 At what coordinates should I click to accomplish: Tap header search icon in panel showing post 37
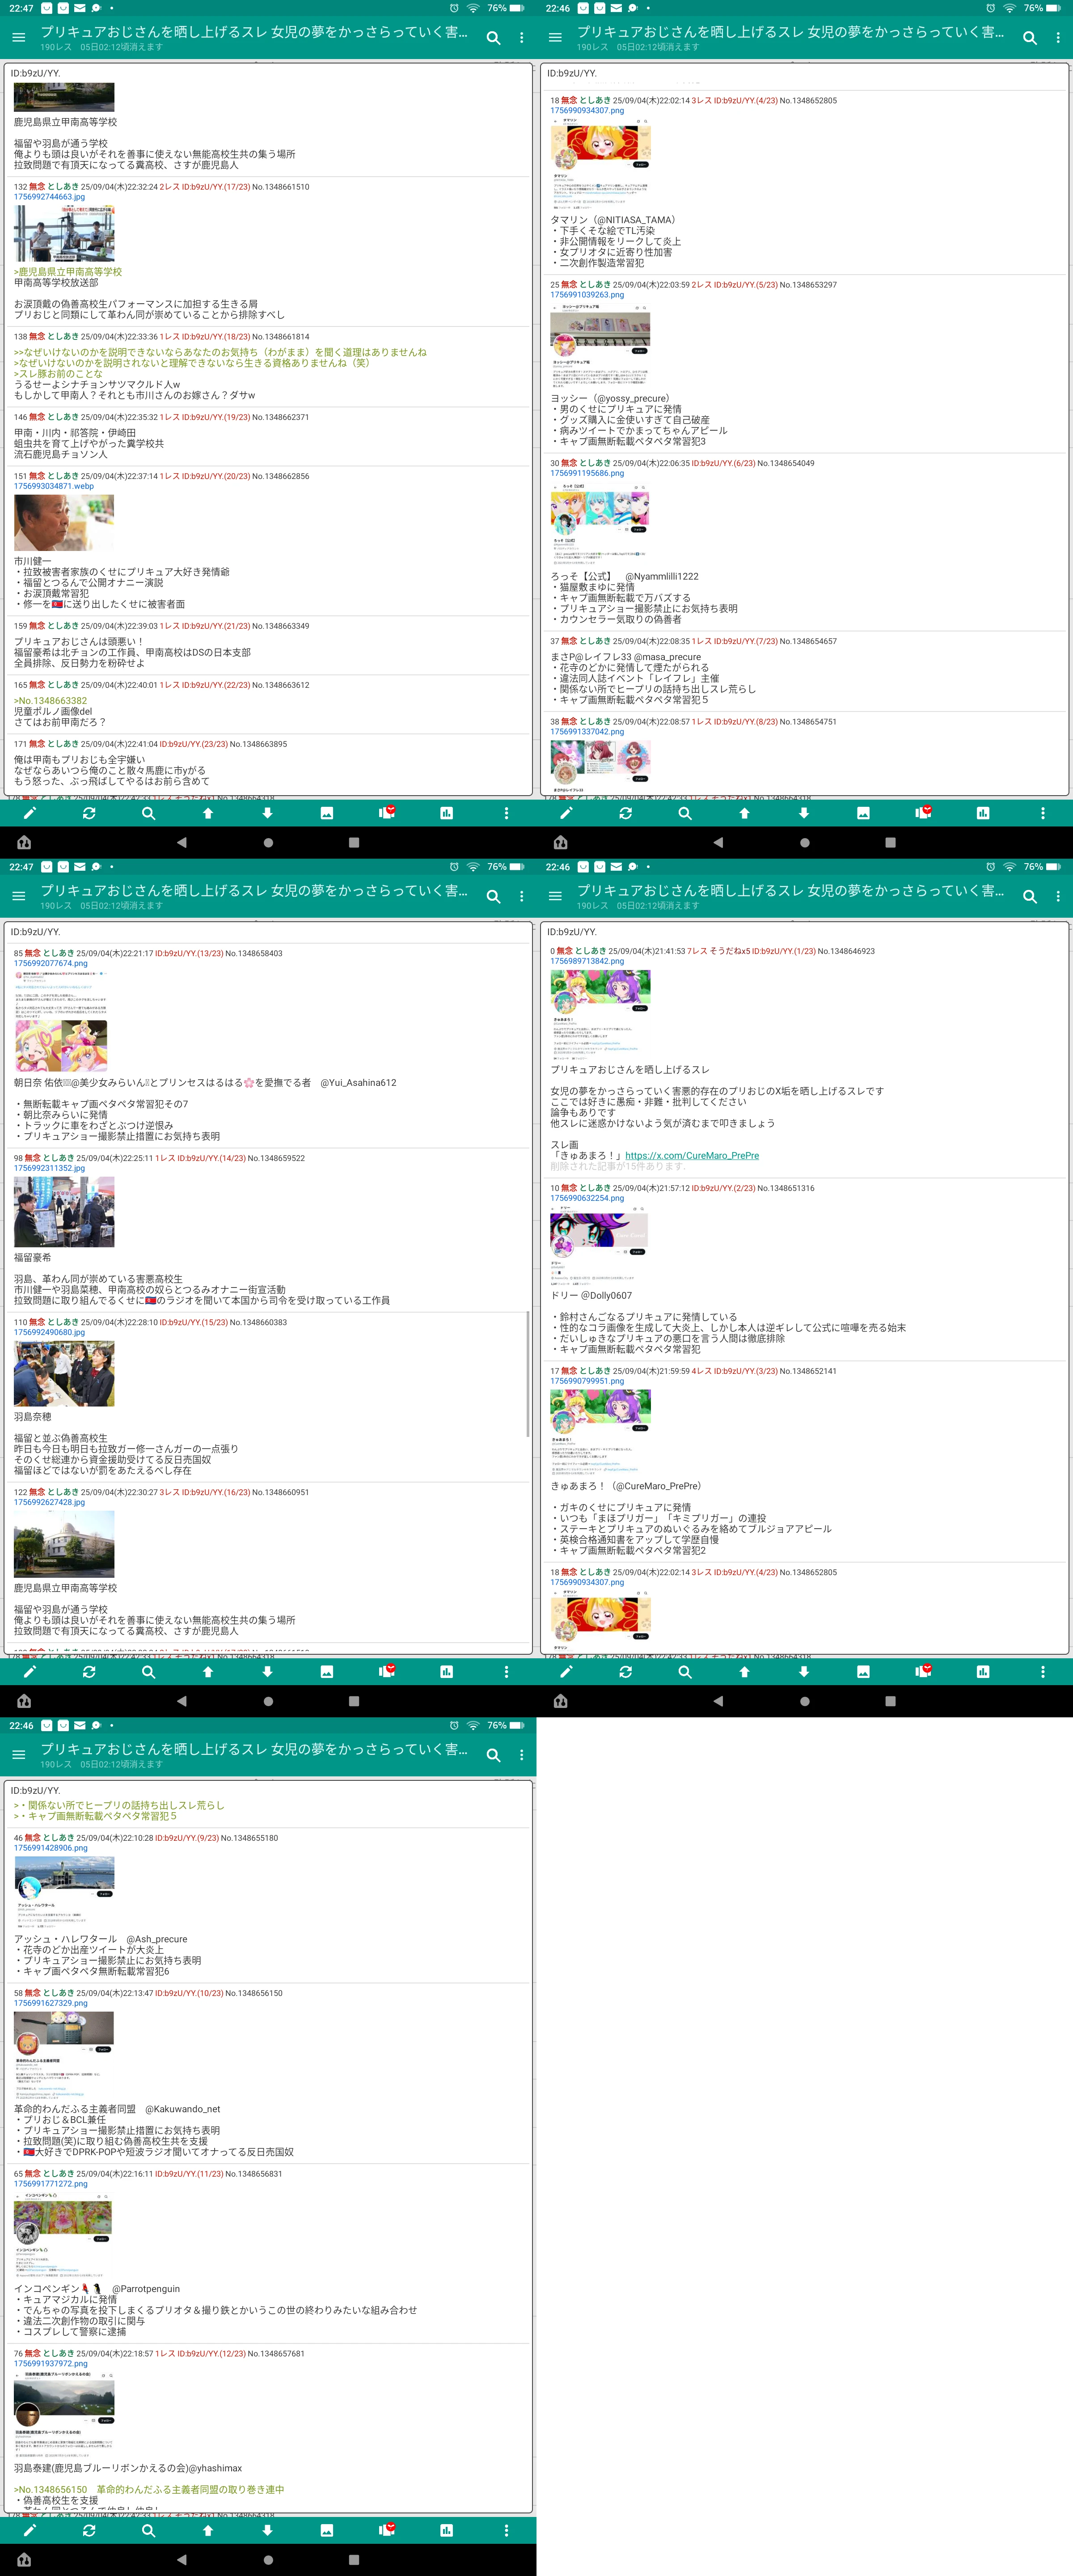(1029, 38)
